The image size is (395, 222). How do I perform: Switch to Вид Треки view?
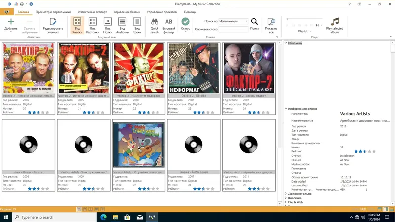[137, 25]
